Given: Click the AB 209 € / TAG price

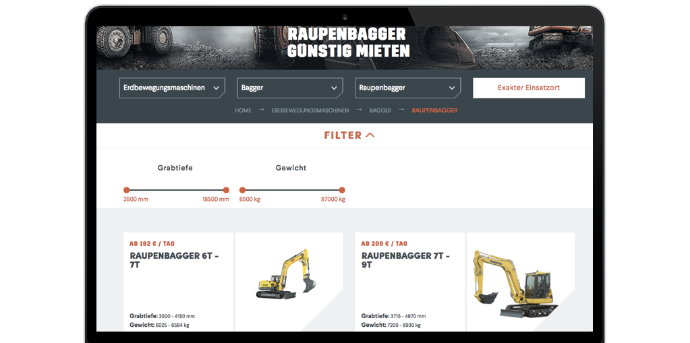Looking at the screenshot, I should [384, 243].
